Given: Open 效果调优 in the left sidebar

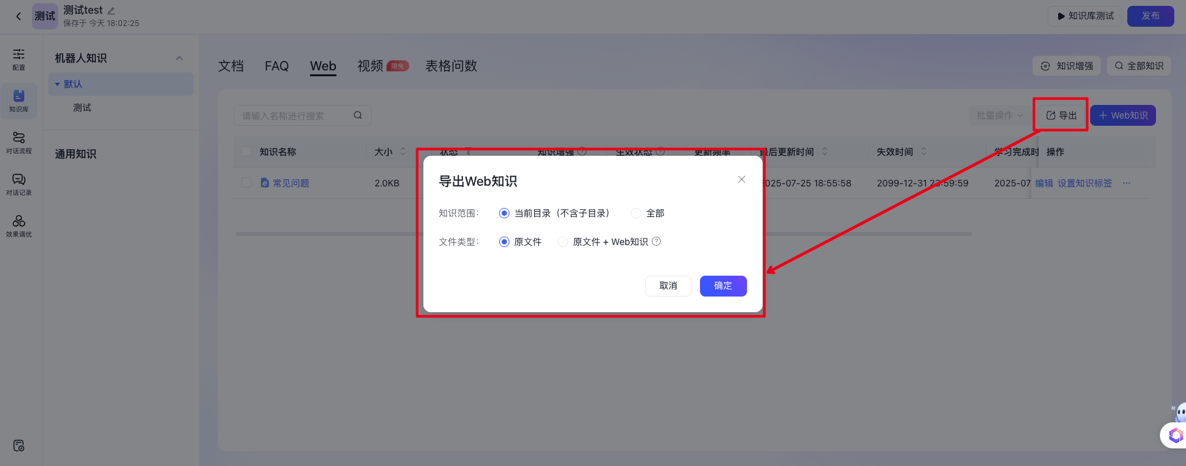Looking at the screenshot, I should [19, 226].
